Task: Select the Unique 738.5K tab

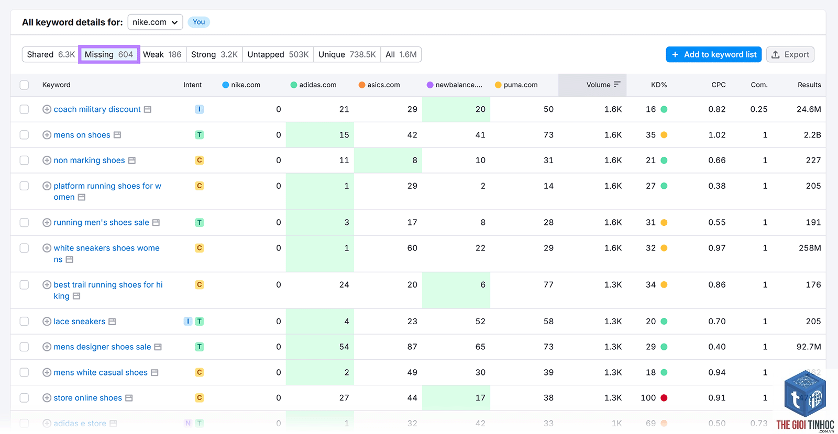Action: (347, 54)
